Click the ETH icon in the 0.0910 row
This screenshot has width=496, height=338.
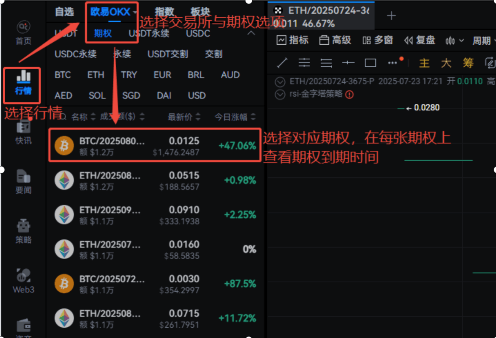click(64, 215)
